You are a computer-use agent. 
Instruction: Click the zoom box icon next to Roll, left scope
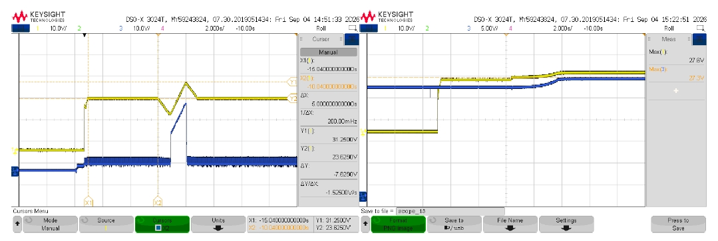352,29
